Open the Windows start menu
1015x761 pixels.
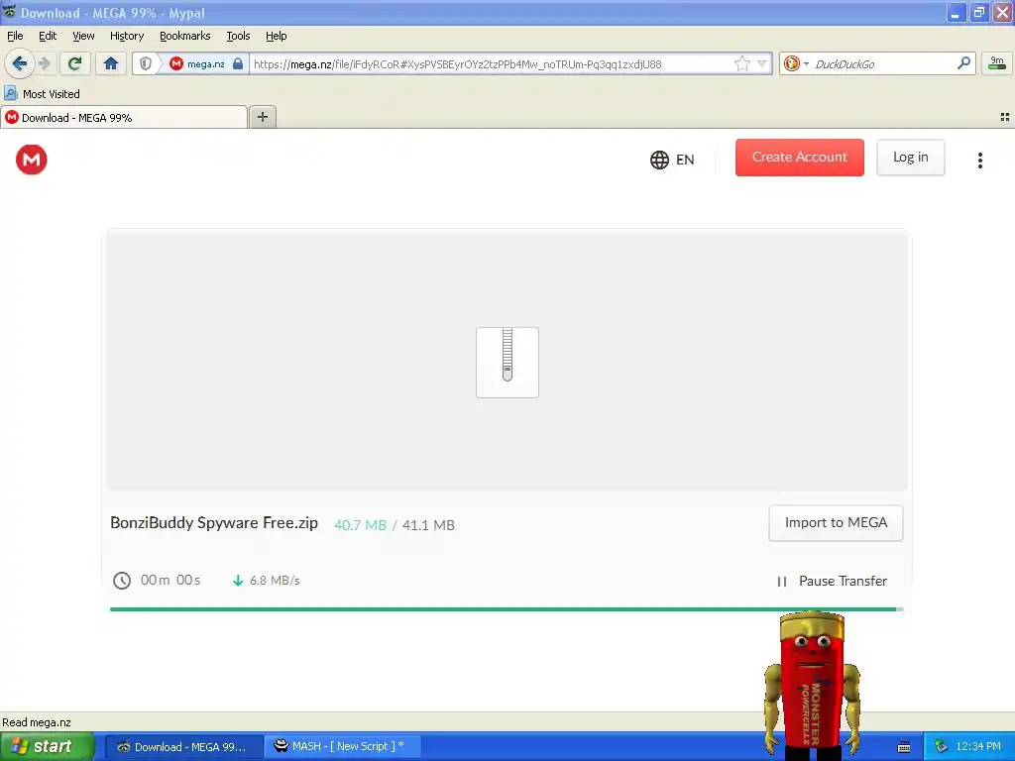point(47,746)
